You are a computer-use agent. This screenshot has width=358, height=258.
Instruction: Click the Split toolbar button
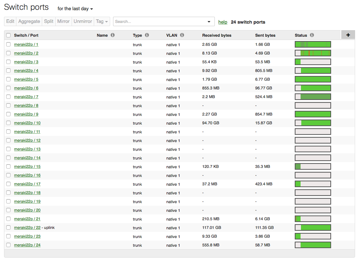click(x=49, y=21)
